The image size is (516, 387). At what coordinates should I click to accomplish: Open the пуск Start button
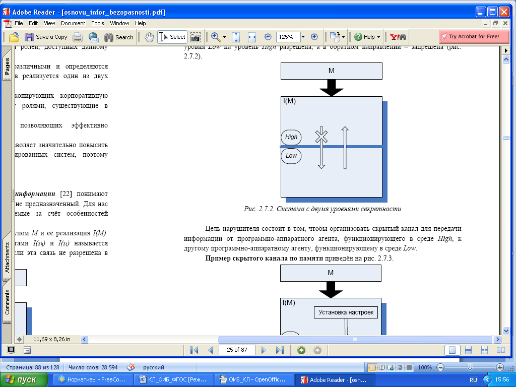24,380
